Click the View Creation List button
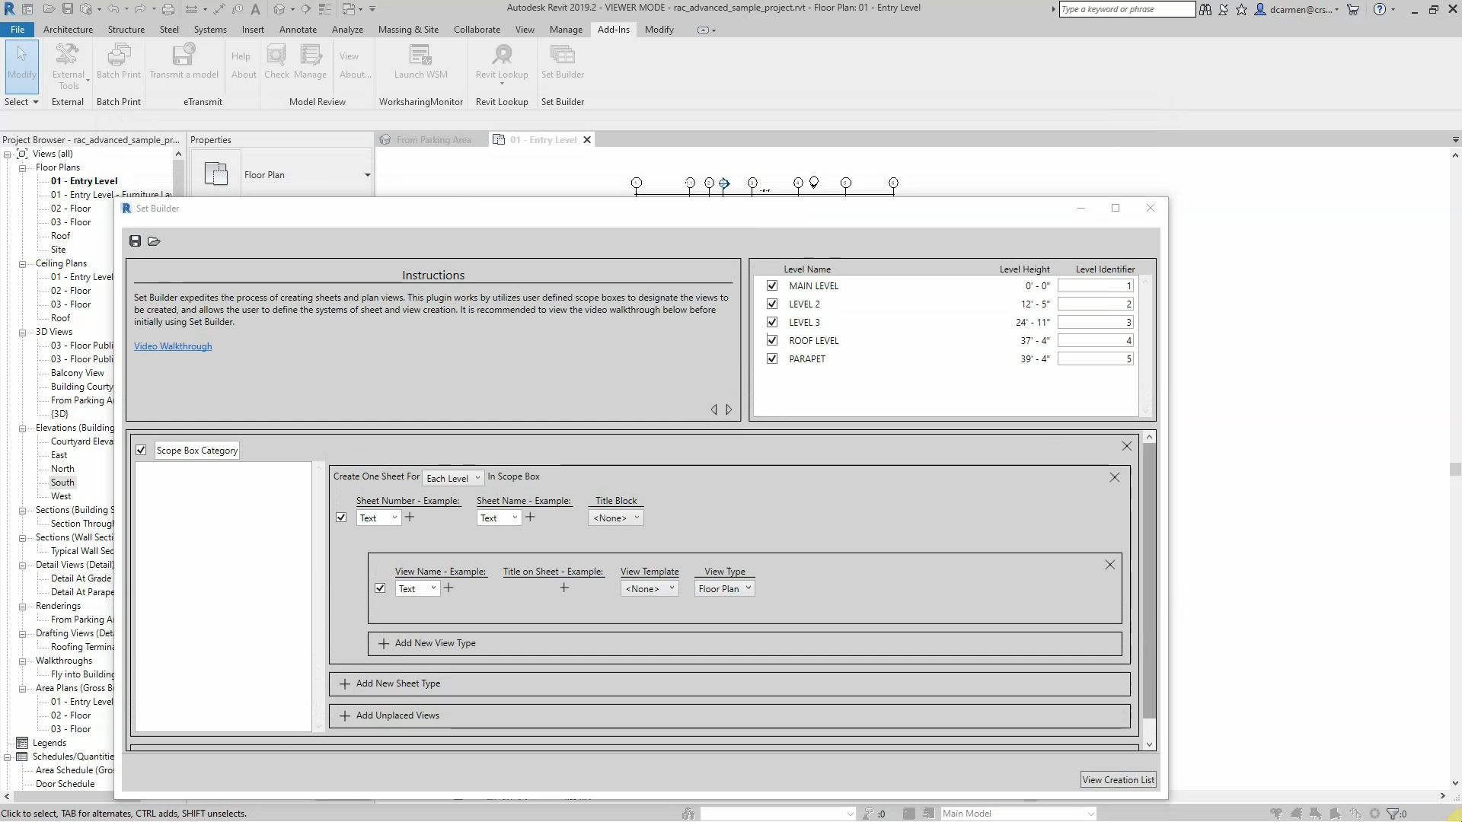This screenshot has height=822, width=1462. point(1118,780)
